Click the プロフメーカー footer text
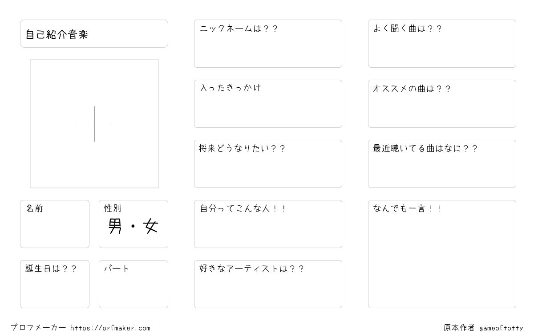Screen dimensions: 534x334 (x=38, y=328)
